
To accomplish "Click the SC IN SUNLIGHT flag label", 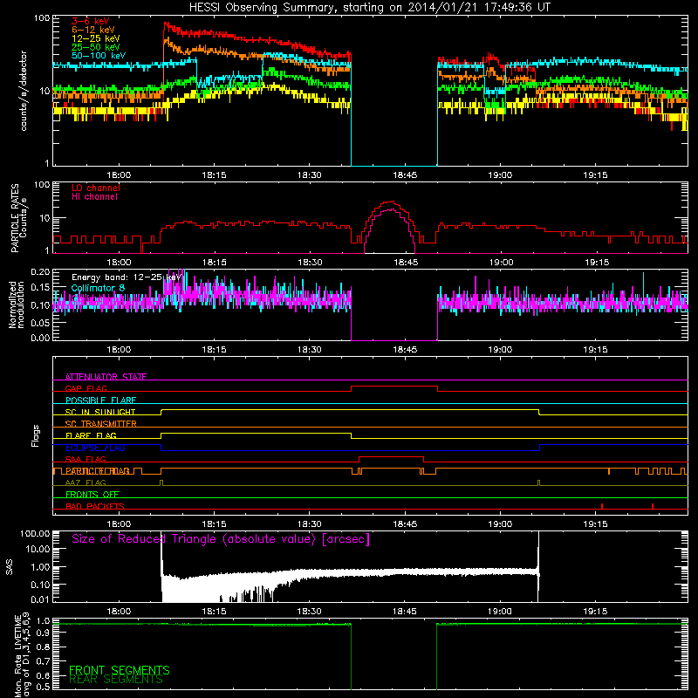I will 100,412.
